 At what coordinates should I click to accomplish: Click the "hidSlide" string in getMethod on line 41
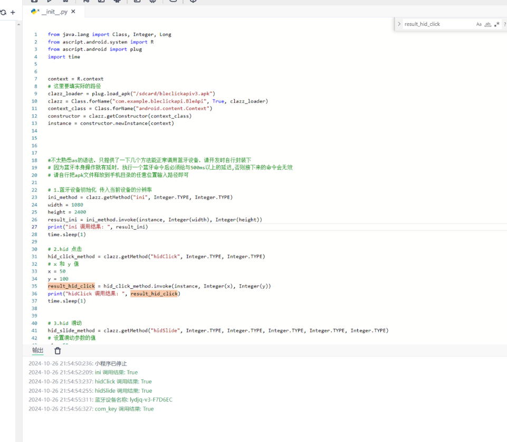point(165,331)
